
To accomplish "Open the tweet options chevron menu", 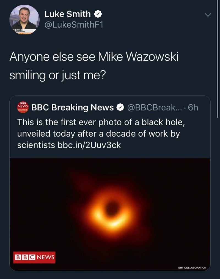I will tap(208, 15).
